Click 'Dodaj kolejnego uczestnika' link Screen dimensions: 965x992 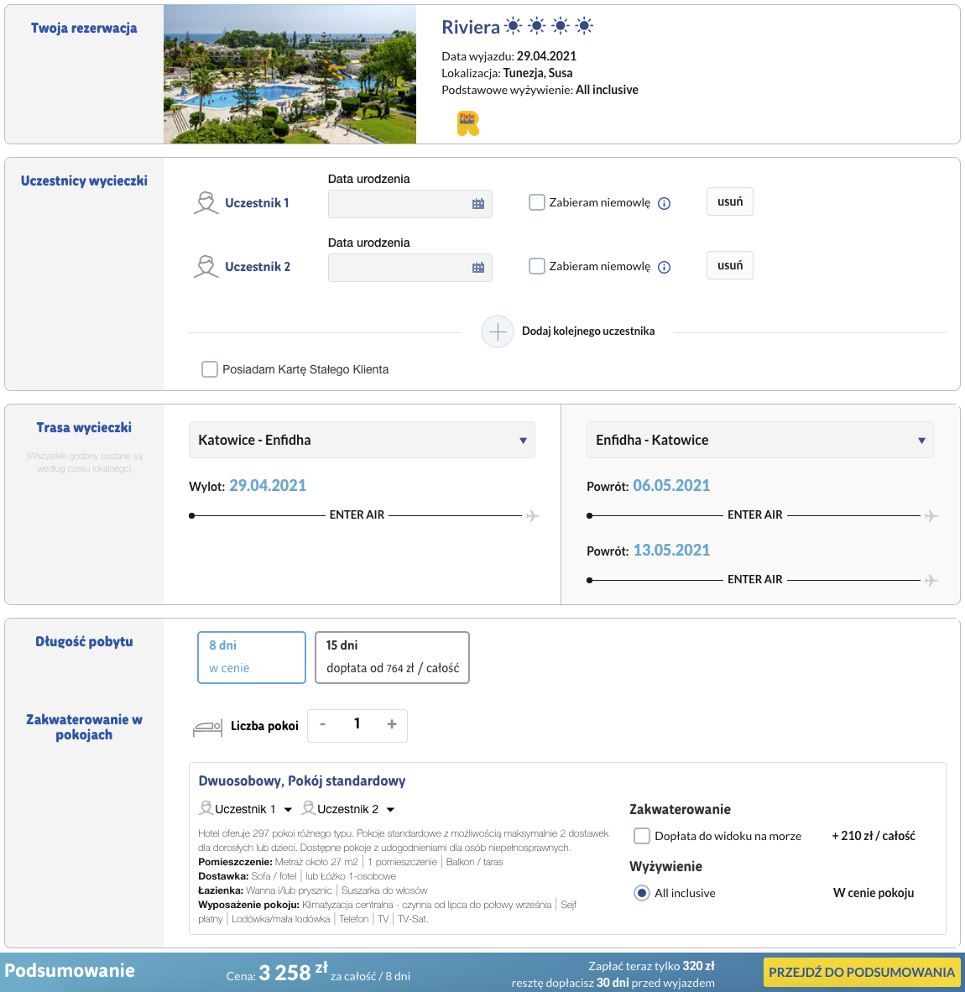pos(588,331)
